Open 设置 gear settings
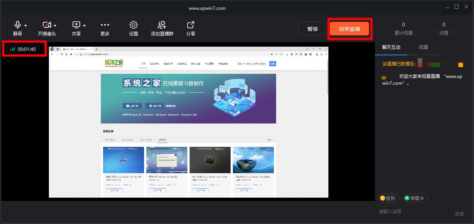 [x=134, y=25]
